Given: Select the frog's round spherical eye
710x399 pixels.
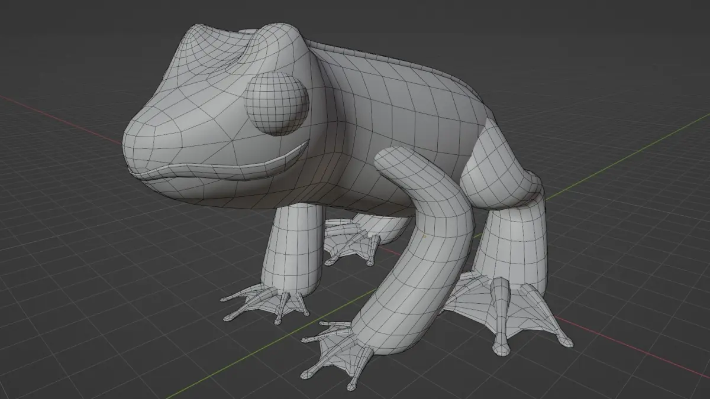Looking at the screenshot, I should 277,104.
